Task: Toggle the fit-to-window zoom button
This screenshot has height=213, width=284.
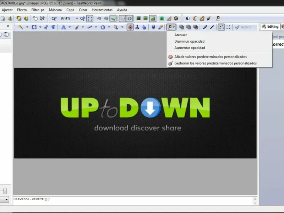Action: pos(90,18)
